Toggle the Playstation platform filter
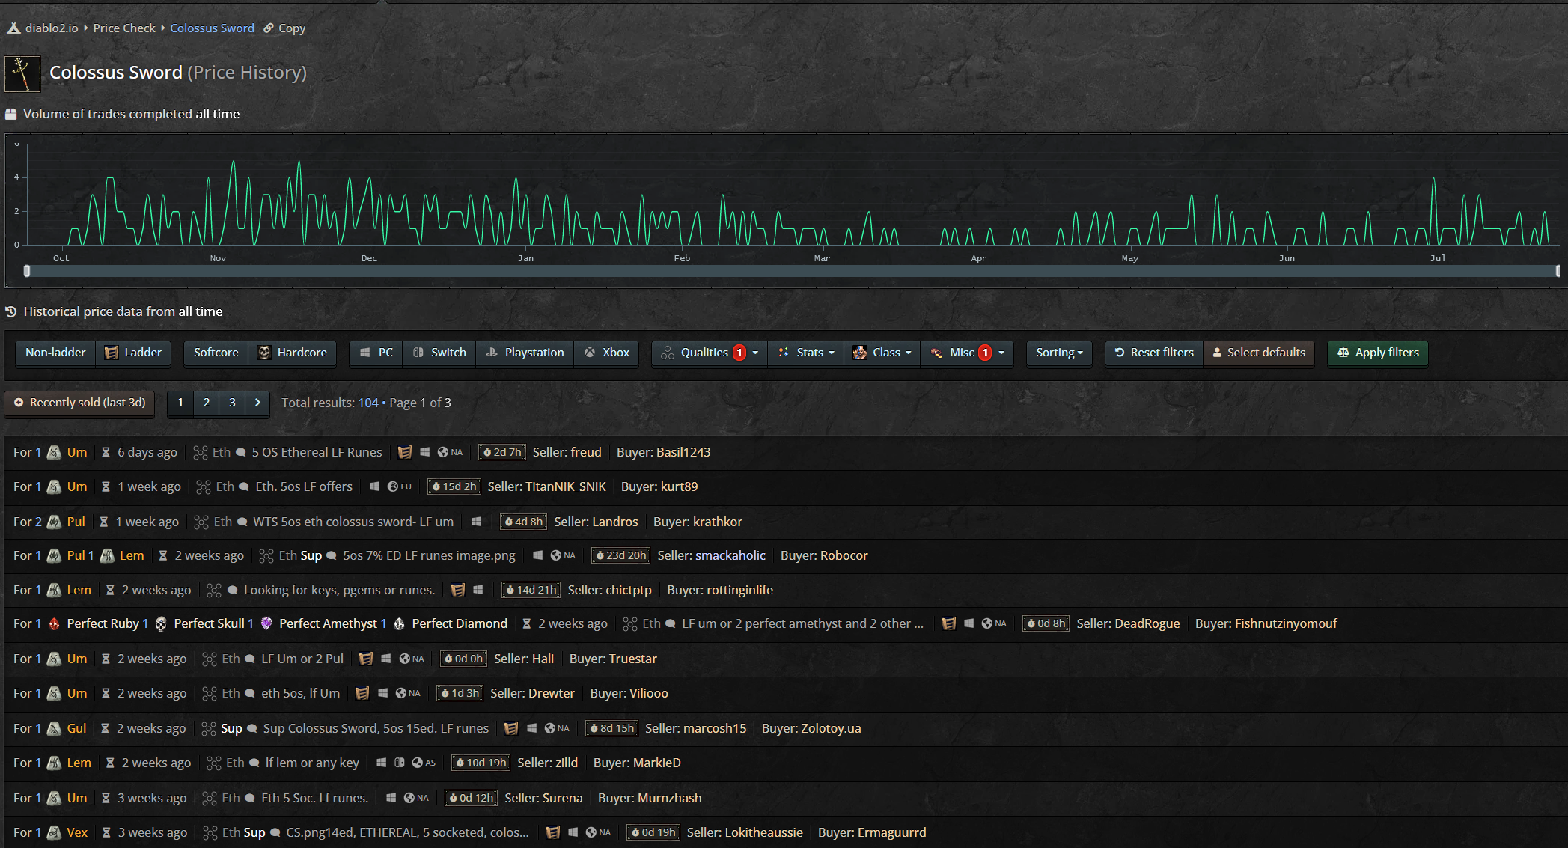1568x848 pixels. (x=525, y=353)
